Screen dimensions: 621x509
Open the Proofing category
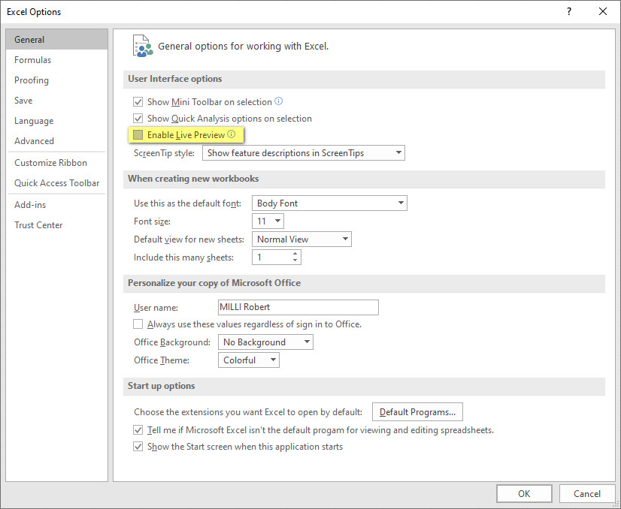56,80
